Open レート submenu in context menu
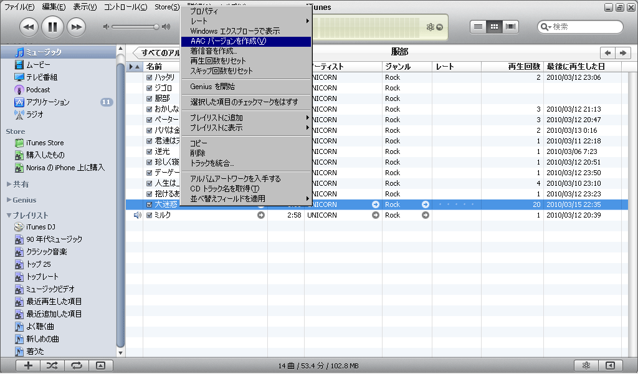Image resolution: width=638 pixels, height=374 pixels. 245,21
